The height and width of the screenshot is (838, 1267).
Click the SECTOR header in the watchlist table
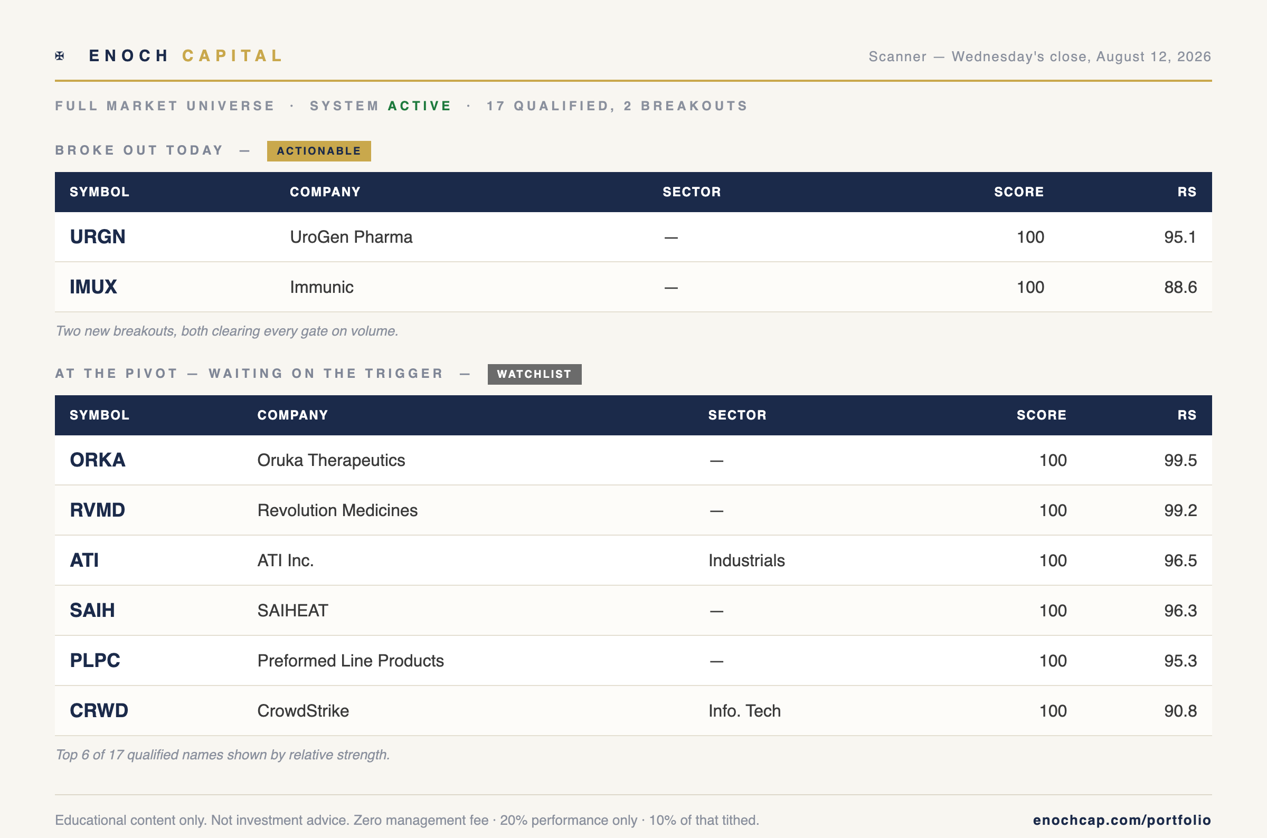tap(737, 415)
